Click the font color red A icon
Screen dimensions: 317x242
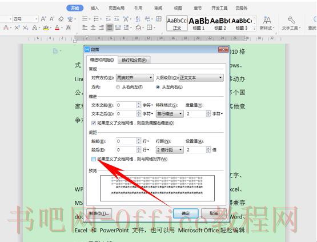(57, 27)
